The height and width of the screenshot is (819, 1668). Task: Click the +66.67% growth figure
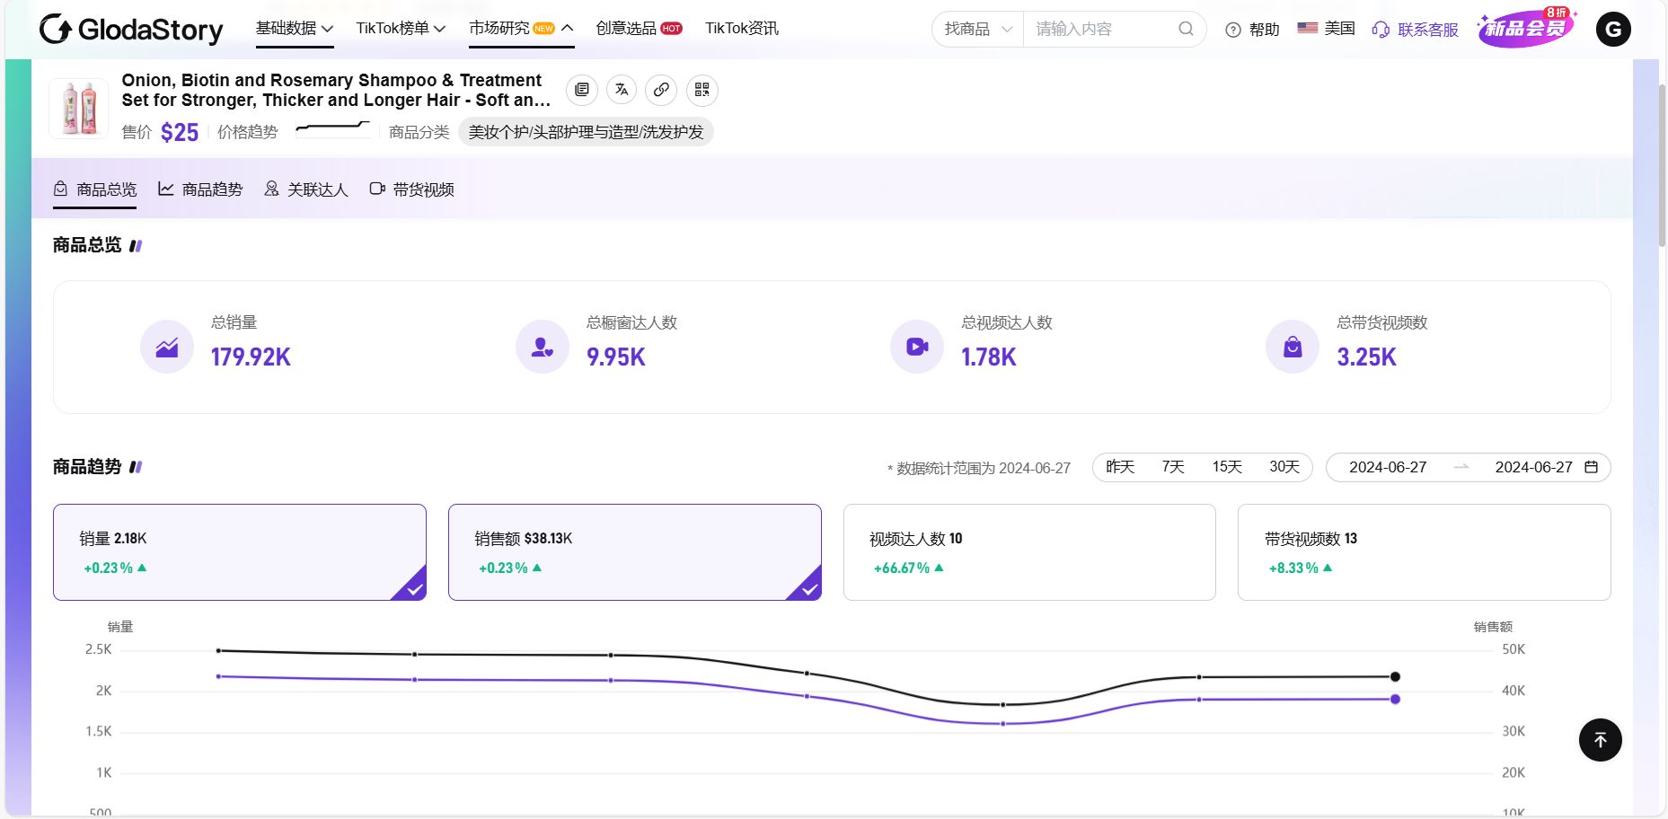pos(902,568)
